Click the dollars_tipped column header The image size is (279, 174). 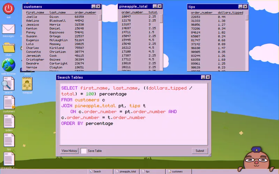click(x=231, y=13)
